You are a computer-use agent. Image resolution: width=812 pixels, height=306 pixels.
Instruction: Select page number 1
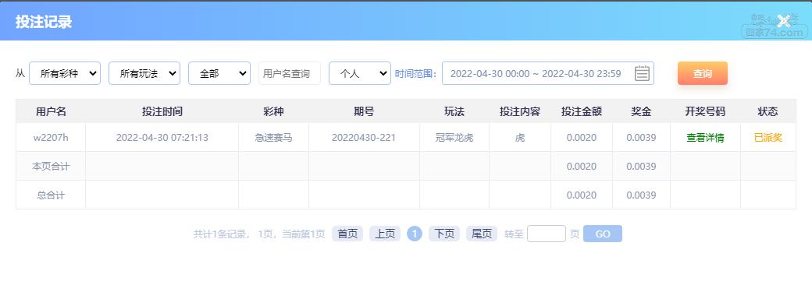tap(415, 234)
